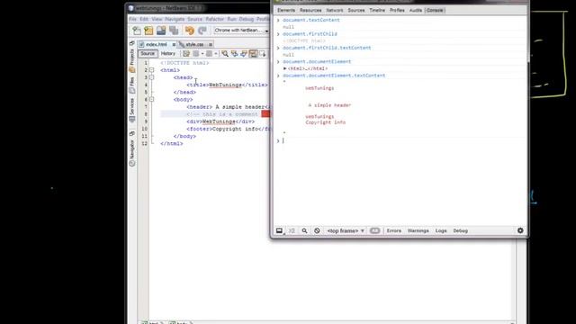The height and width of the screenshot is (324, 576).
Task: Open DevTools settings gear
Action: [520, 230]
